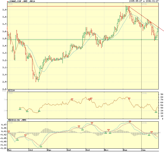Click the MM9 label in MACD legend
The height and width of the screenshot is (152, 164).
click(x=24, y=120)
